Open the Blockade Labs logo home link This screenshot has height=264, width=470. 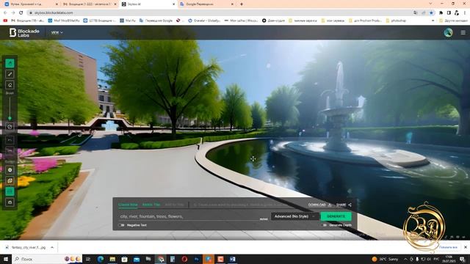[x=24, y=32]
